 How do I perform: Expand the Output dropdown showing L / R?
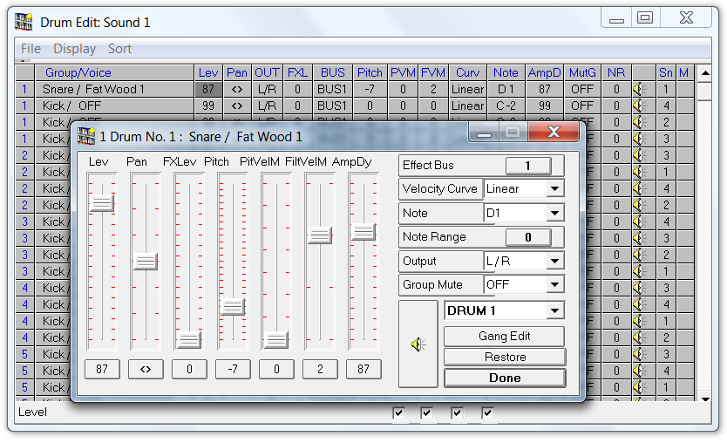click(x=554, y=261)
